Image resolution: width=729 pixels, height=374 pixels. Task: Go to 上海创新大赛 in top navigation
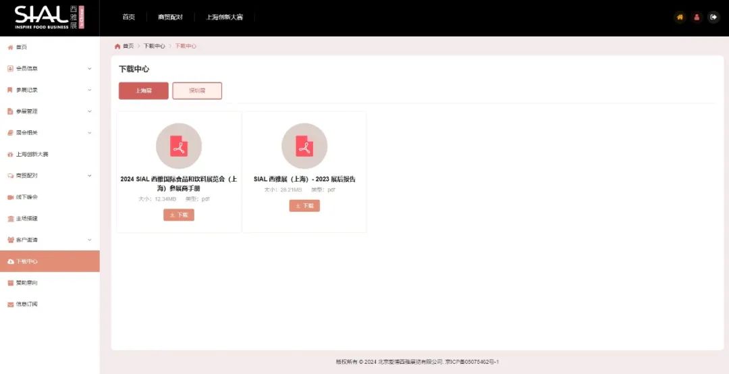[x=224, y=17]
